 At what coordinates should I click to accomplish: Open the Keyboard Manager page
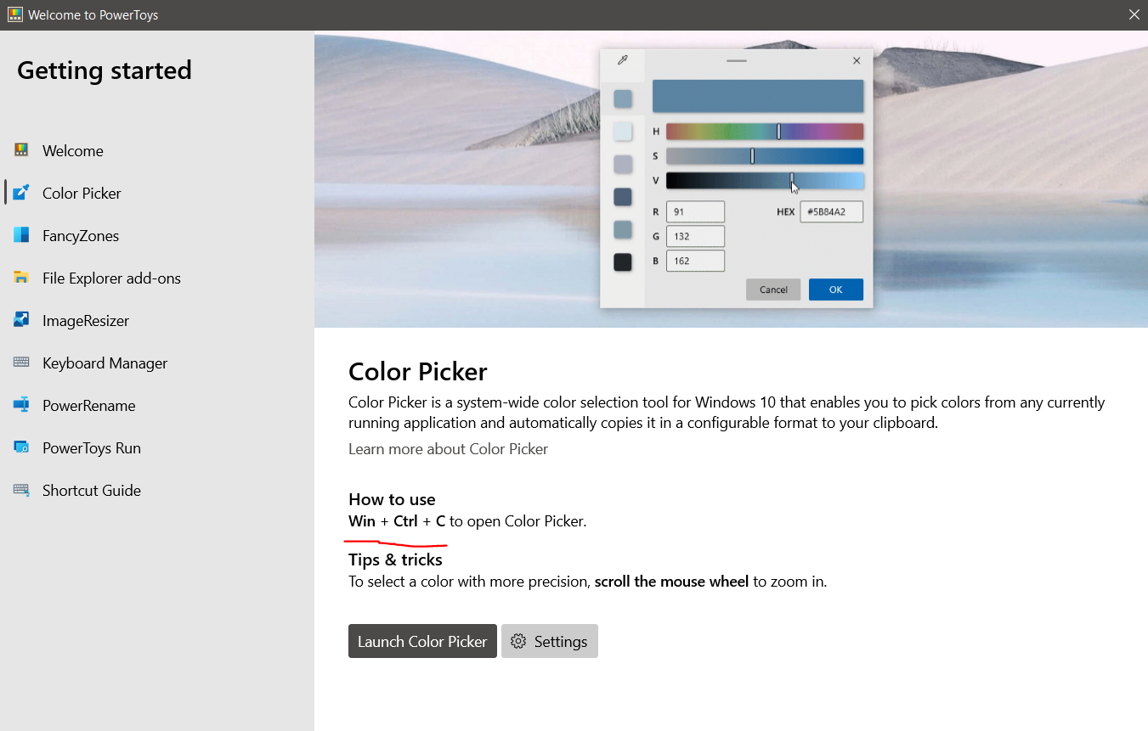105,363
